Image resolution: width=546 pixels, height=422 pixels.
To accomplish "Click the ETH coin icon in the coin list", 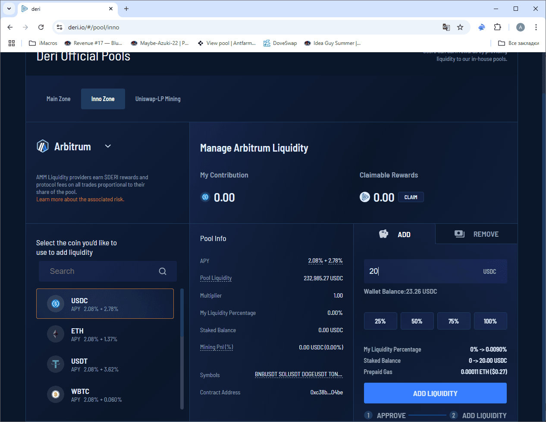I will point(56,334).
